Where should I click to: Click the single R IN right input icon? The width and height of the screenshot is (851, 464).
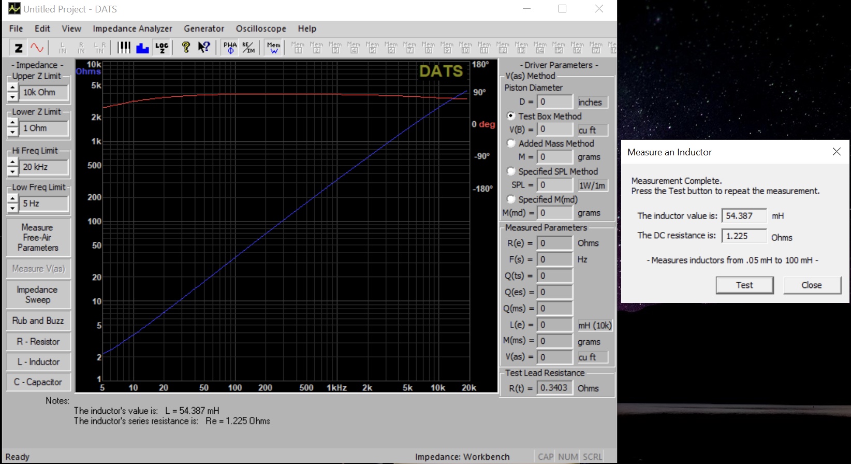tap(81, 48)
